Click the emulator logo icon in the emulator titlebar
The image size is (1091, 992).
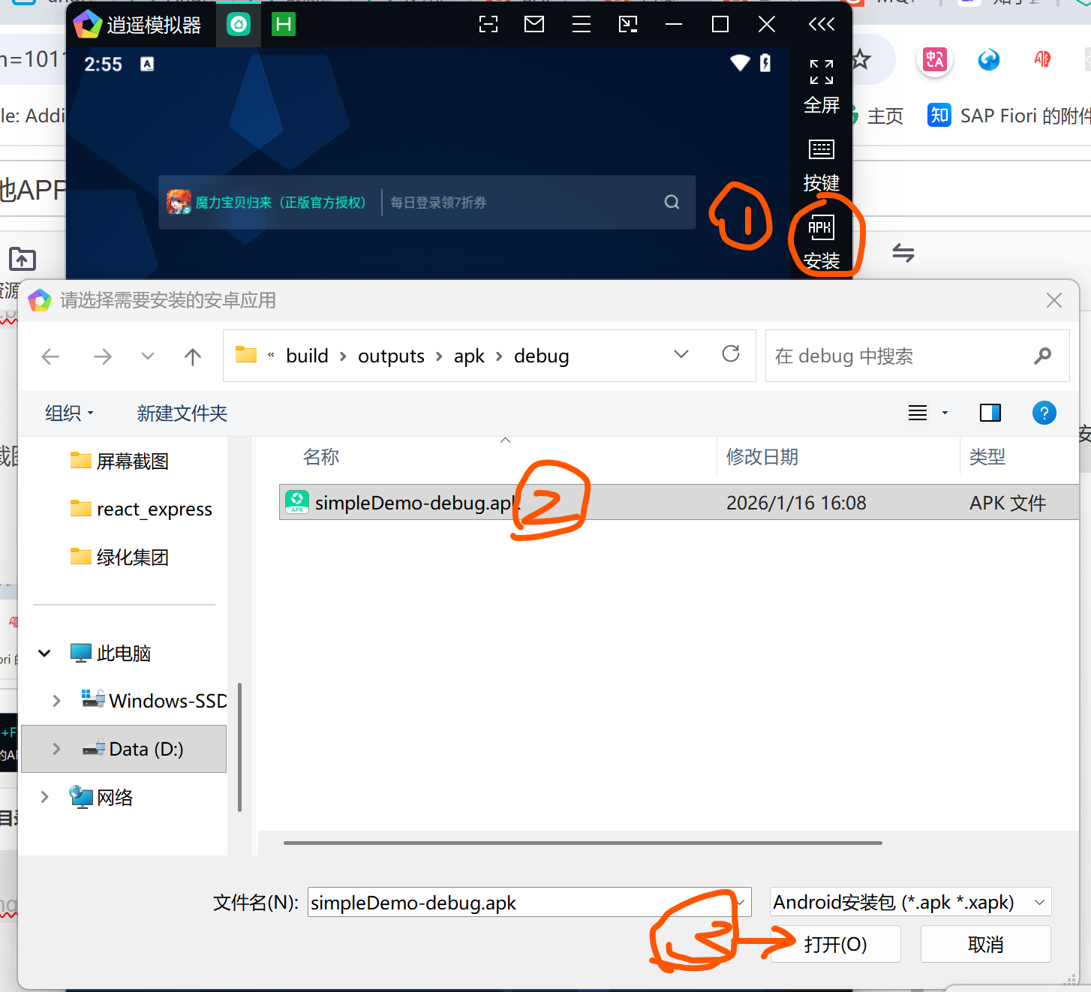coord(87,25)
